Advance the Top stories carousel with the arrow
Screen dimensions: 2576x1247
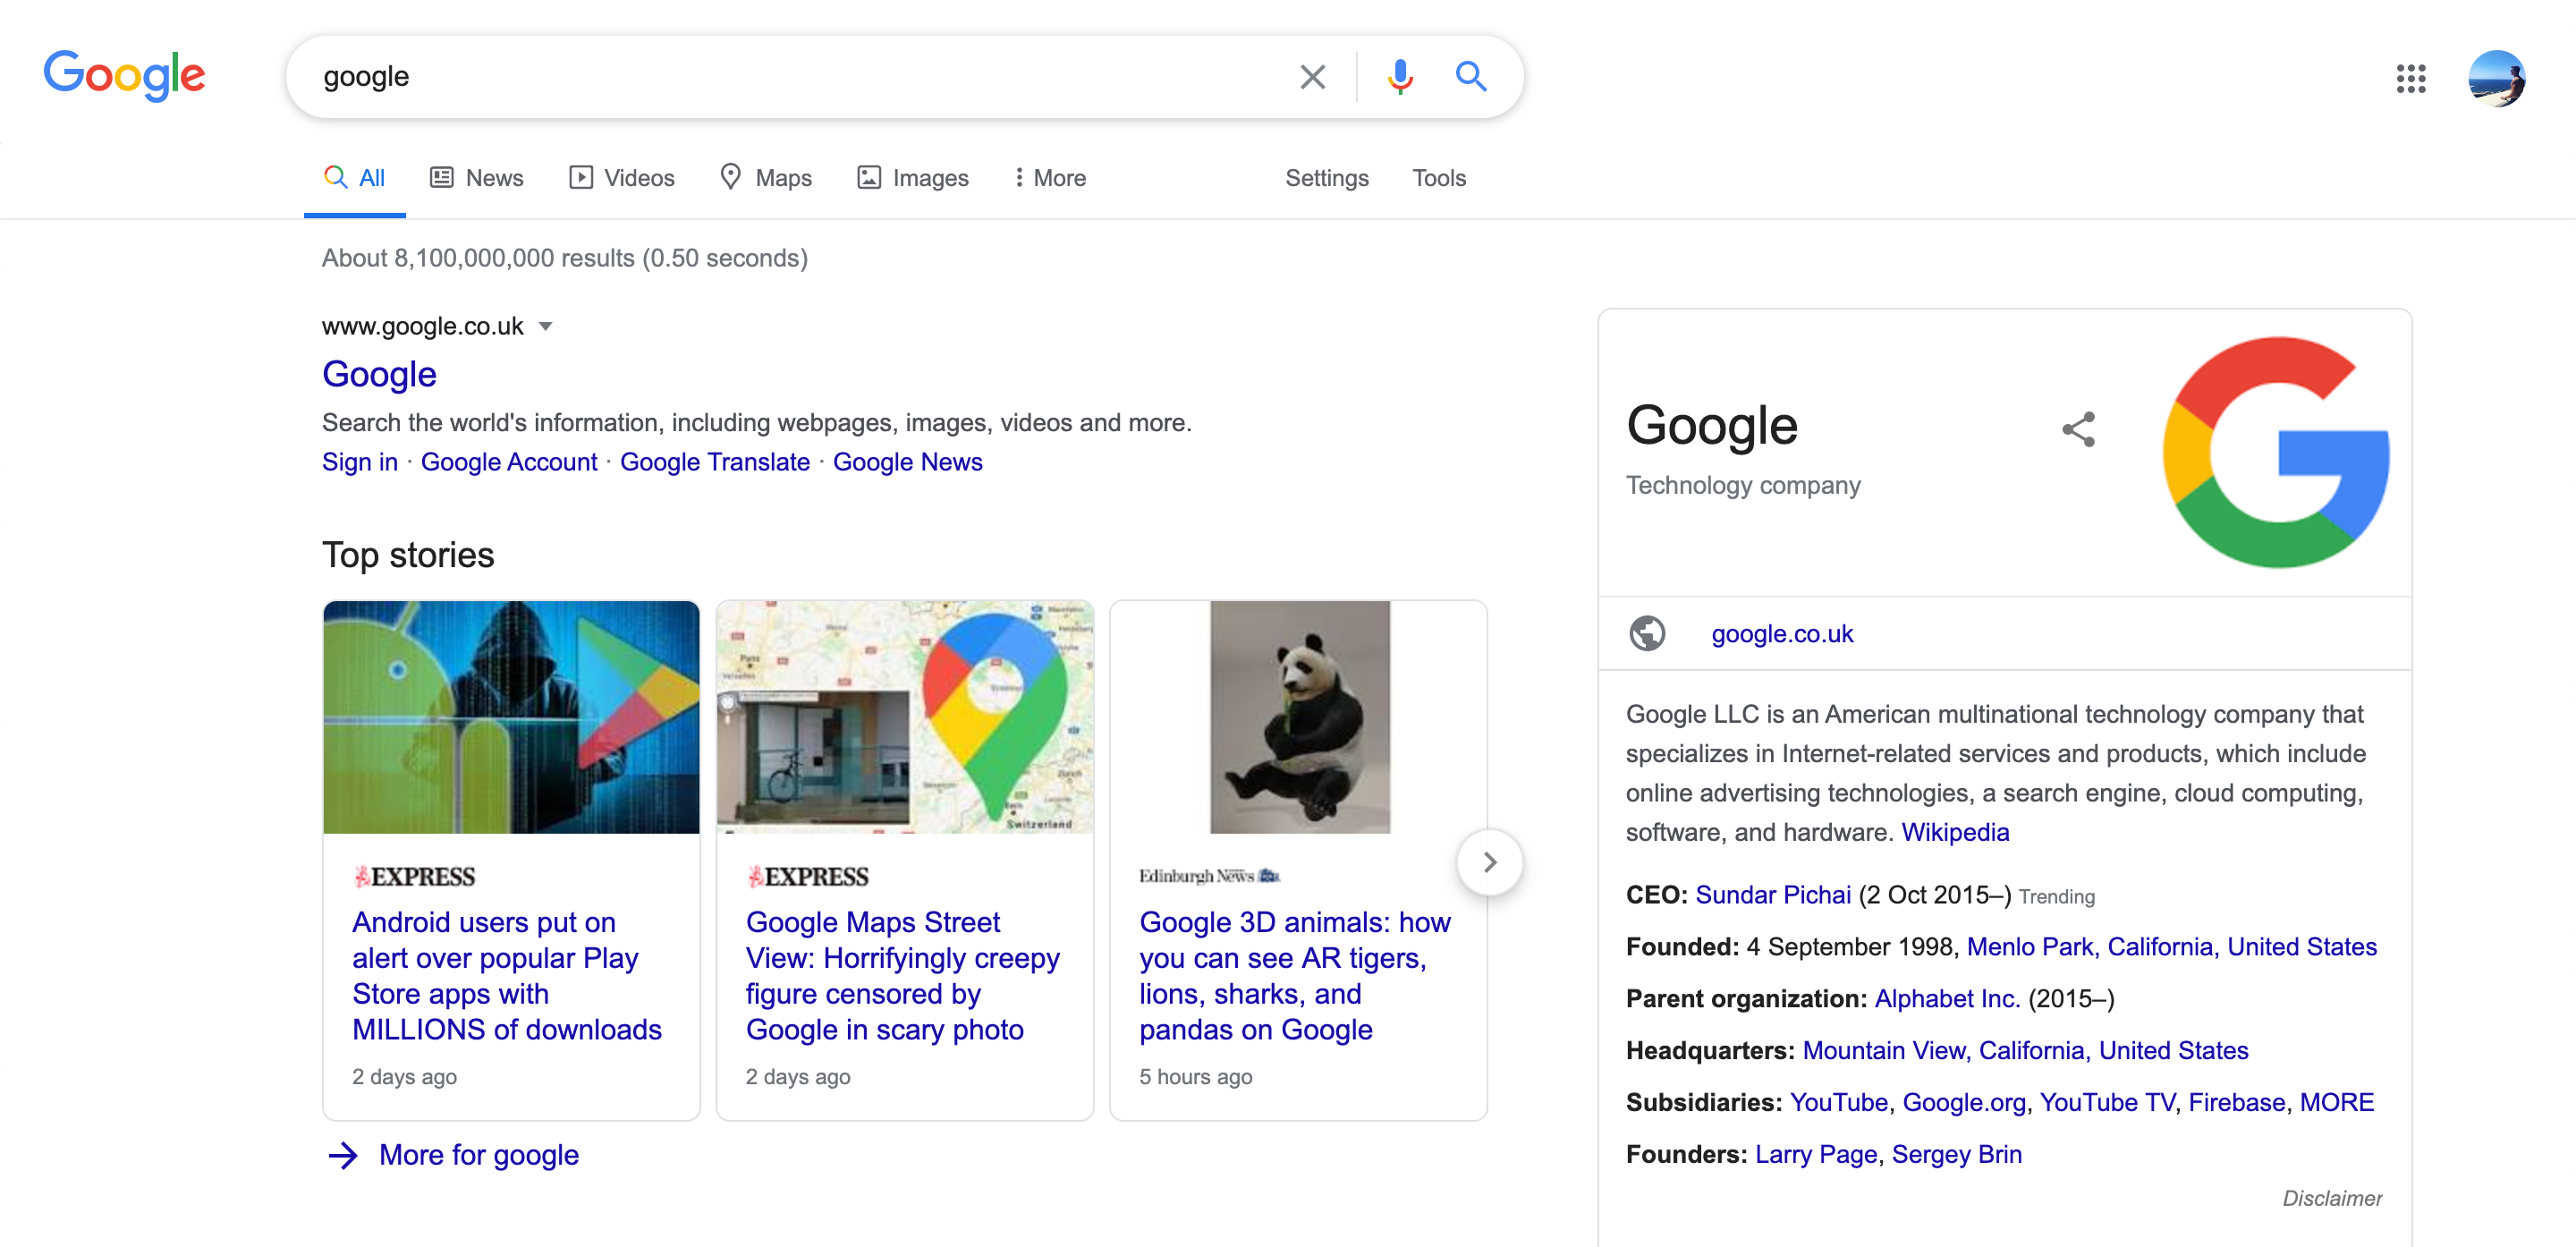pos(1489,862)
